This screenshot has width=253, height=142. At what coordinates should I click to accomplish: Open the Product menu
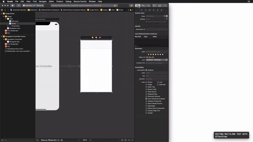tap(60, 2)
